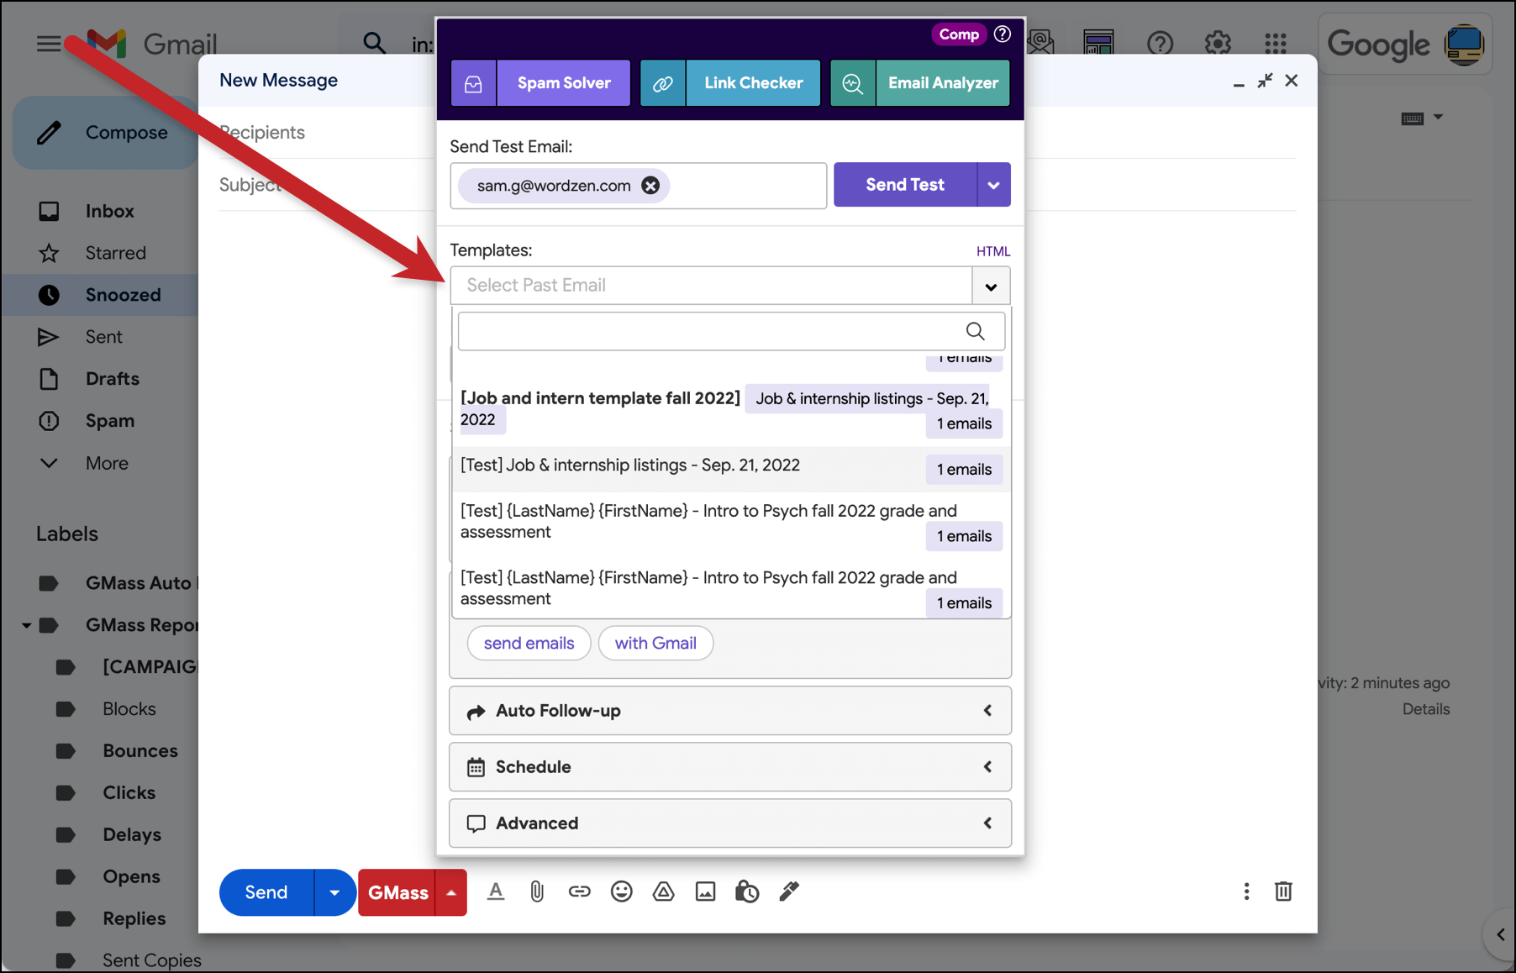Open the Replies label
The height and width of the screenshot is (973, 1516).
[x=134, y=919]
